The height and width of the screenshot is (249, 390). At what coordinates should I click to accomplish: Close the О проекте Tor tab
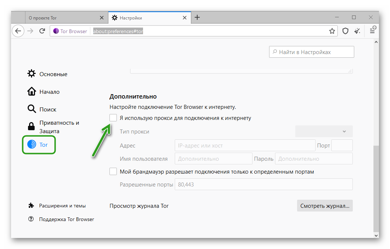click(x=101, y=18)
